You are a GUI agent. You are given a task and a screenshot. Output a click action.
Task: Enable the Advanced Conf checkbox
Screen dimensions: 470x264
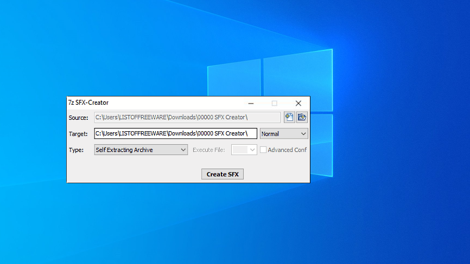263,150
